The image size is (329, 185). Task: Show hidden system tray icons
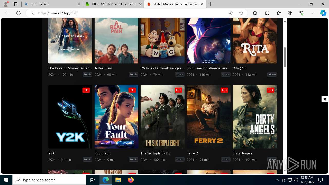[277, 180]
